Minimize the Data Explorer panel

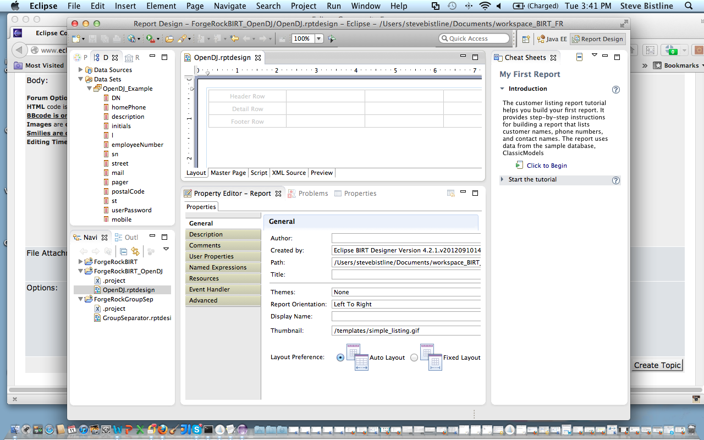pos(151,57)
